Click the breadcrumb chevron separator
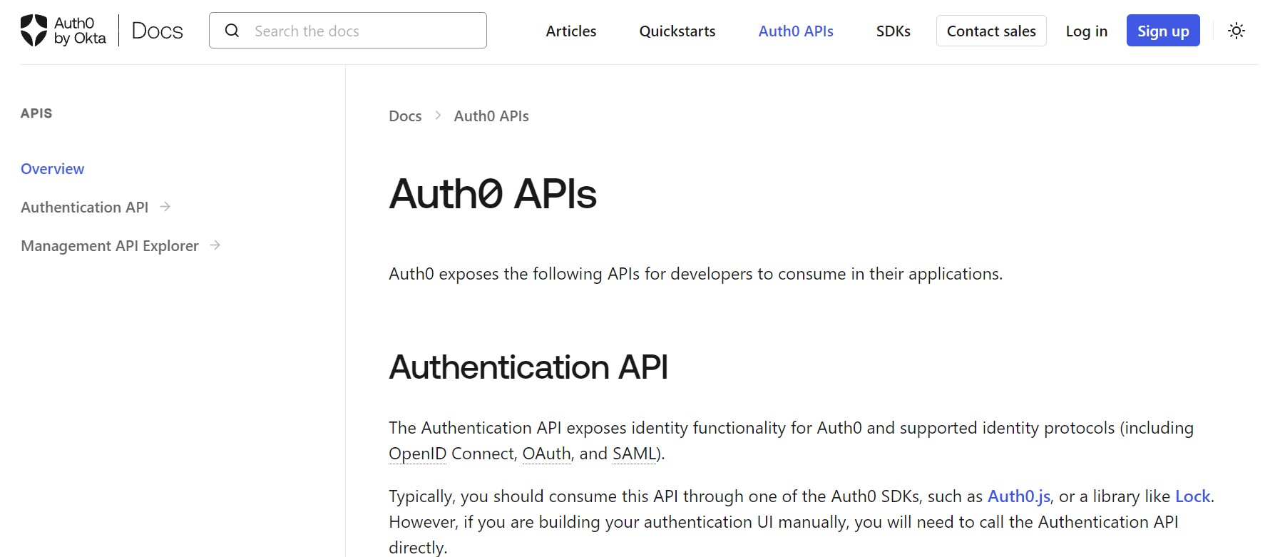Screen dimensions: 1280x557 click(x=438, y=116)
